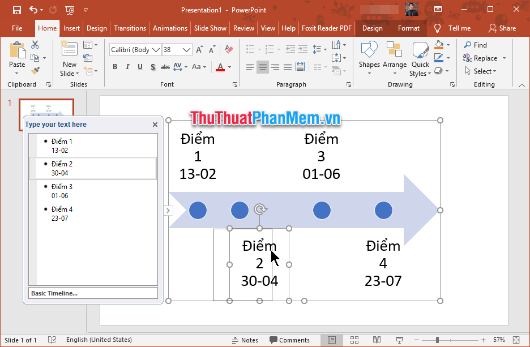Click the Cut (scissors) icon
Viewport: 530px width, 347px height.
click(35, 45)
